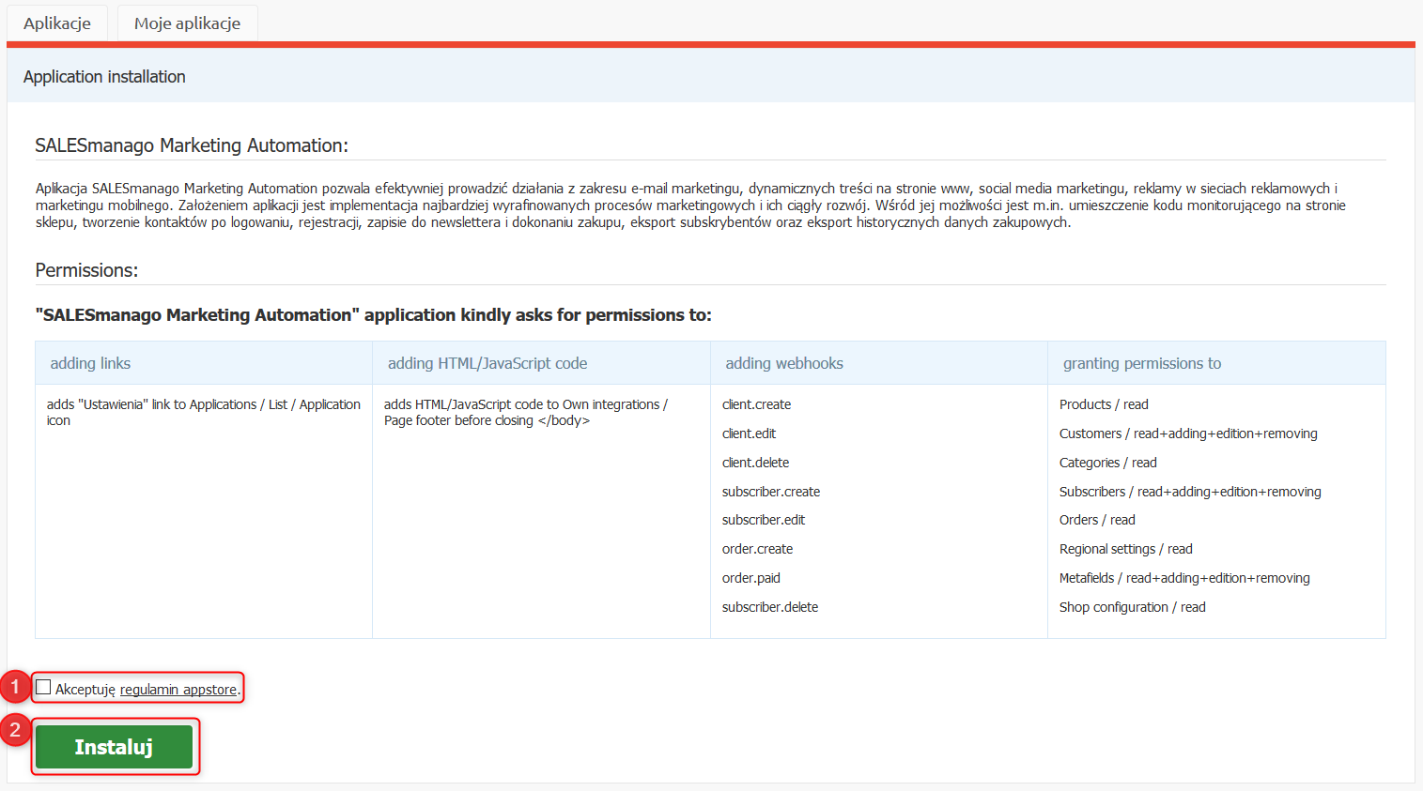Click the red circle marker number 1

point(15,687)
